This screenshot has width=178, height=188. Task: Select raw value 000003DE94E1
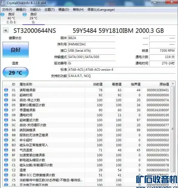click(158, 90)
